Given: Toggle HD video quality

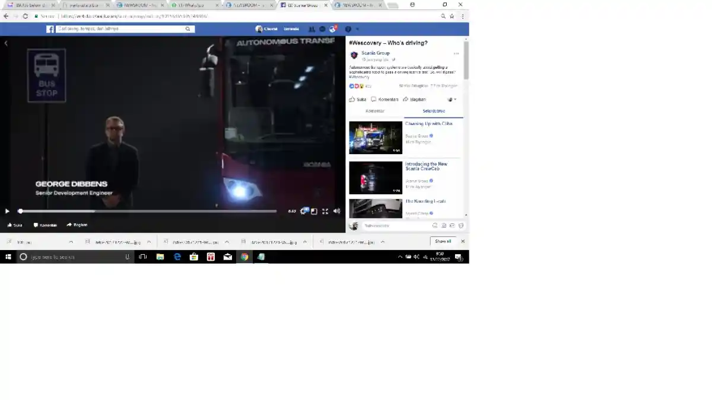Looking at the screenshot, I should tap(306, 210).
